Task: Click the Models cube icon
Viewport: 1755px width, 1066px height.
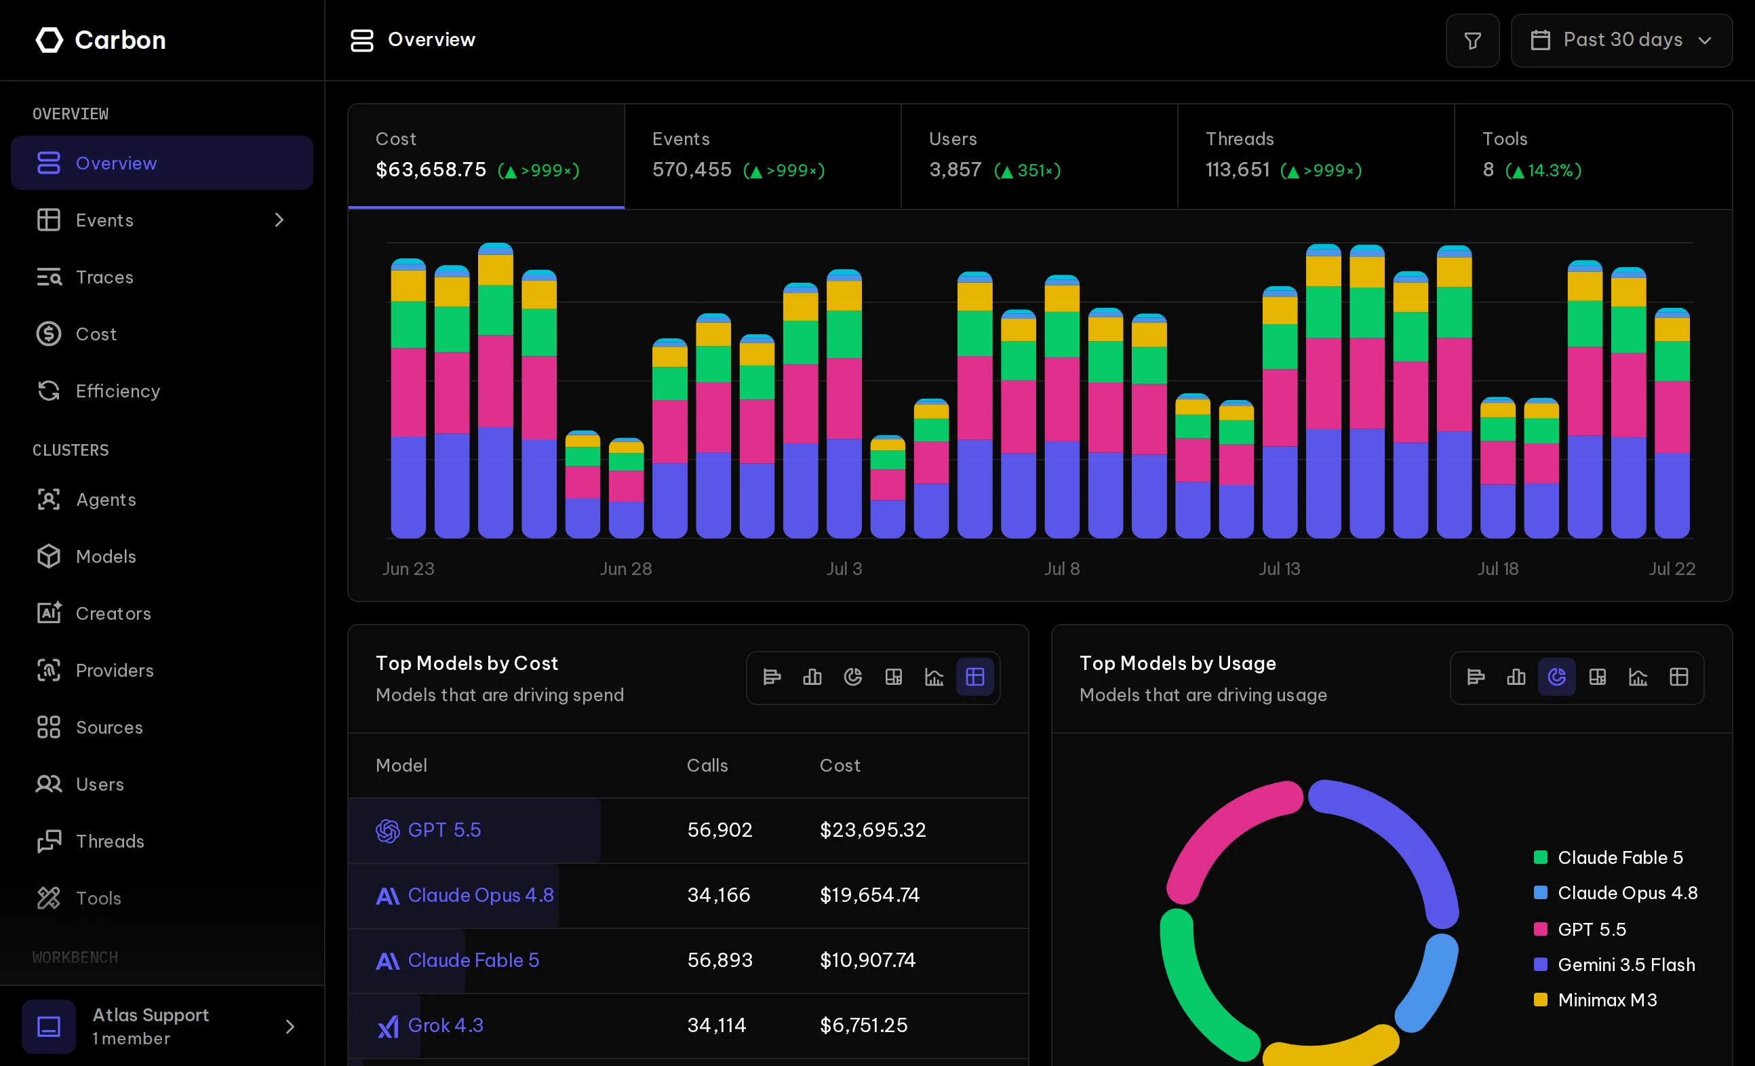Action: [x=48, y=557]
